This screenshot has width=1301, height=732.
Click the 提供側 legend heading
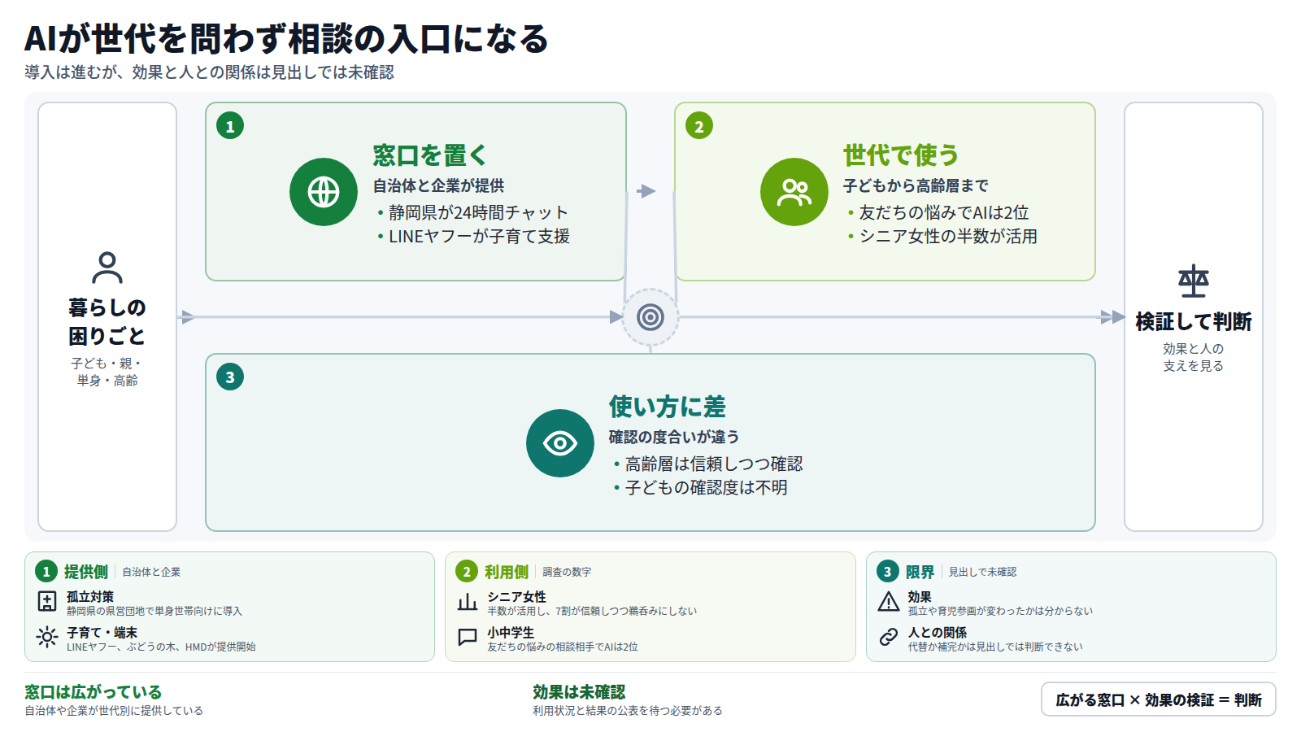[x=86, y=572]
